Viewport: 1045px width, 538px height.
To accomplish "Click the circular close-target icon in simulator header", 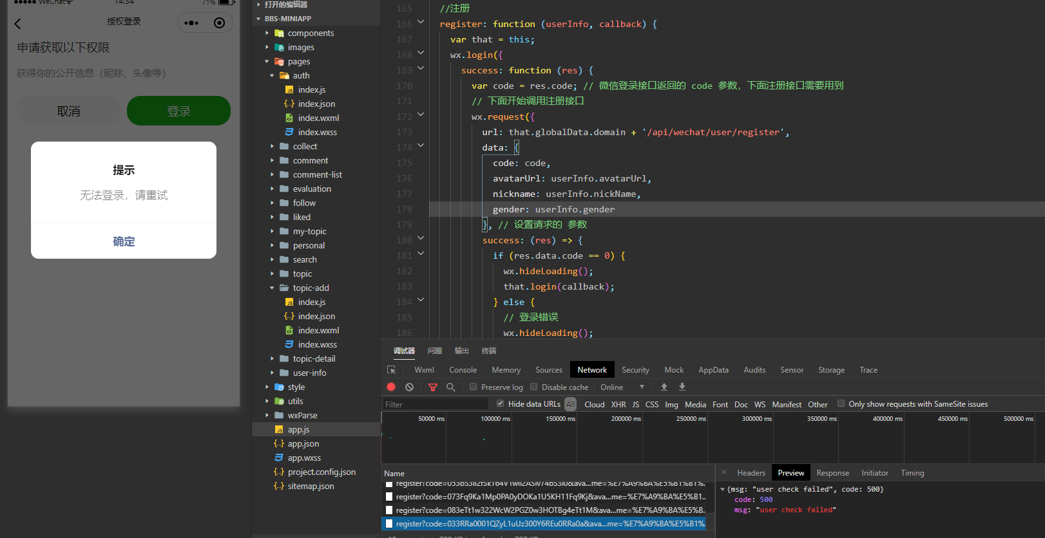I will pos(219,23).
